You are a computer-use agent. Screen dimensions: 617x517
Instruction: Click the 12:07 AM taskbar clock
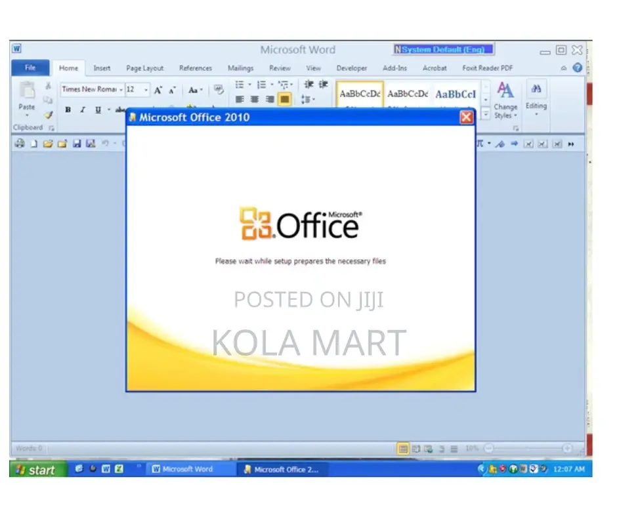569,469
